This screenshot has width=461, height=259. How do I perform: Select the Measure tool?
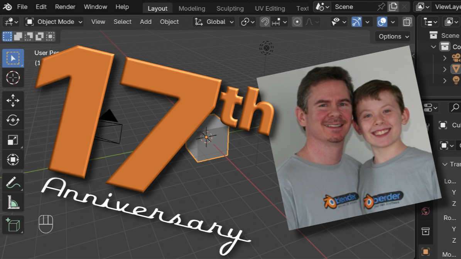[13, 202]
